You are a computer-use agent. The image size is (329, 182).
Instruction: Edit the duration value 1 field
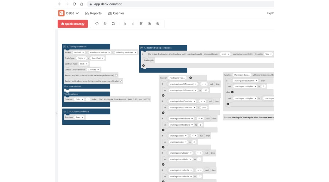click(x=88, y=99)
